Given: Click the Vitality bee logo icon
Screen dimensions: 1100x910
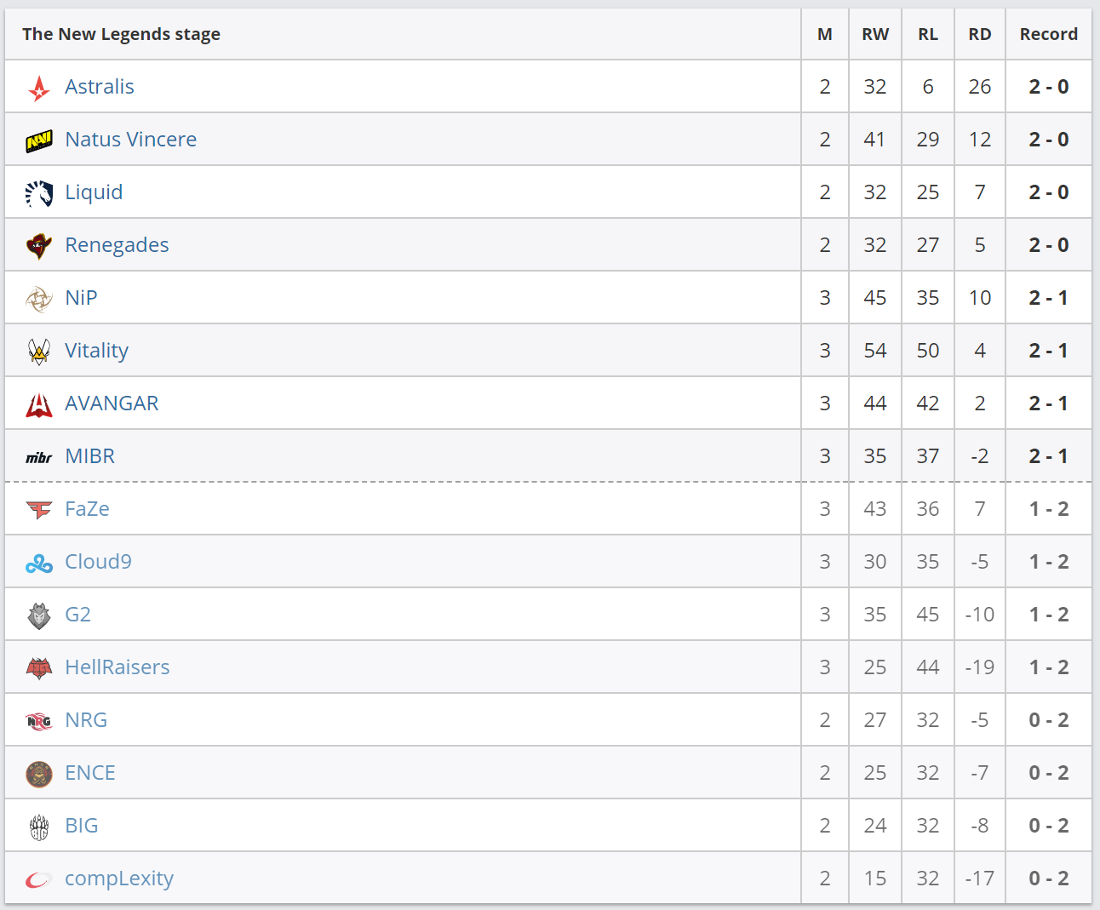Looking at the screenshot, I should pyautogui.click(x=39, y=352).
